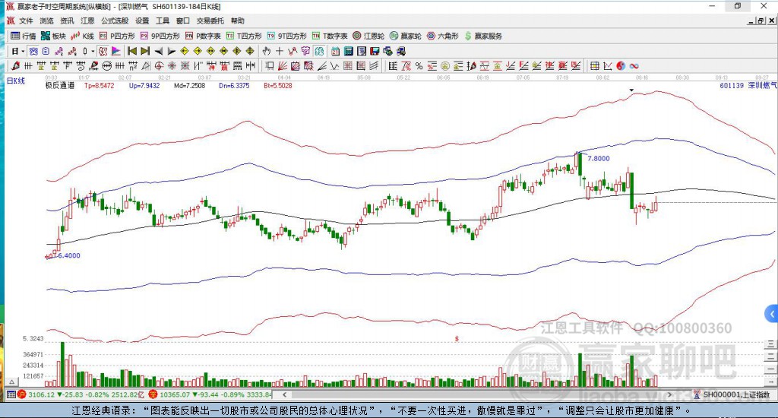Screen dimensions: 778x418
Task: Open the 9T四方形 tool
Action: [286, 36]
